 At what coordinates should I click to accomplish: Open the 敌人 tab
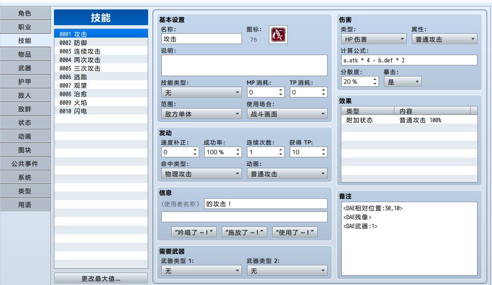25,95
